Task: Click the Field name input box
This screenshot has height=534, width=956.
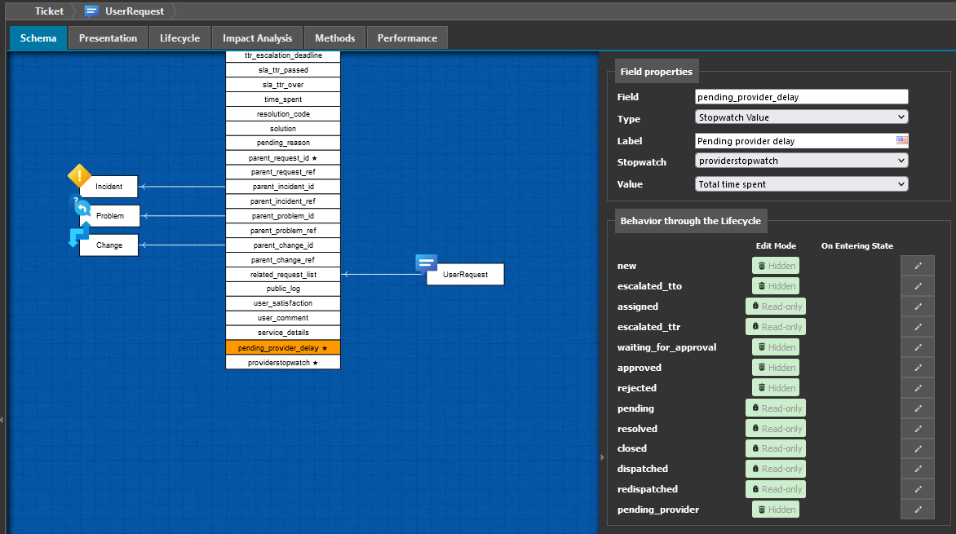Action: [x=801, y=97]
